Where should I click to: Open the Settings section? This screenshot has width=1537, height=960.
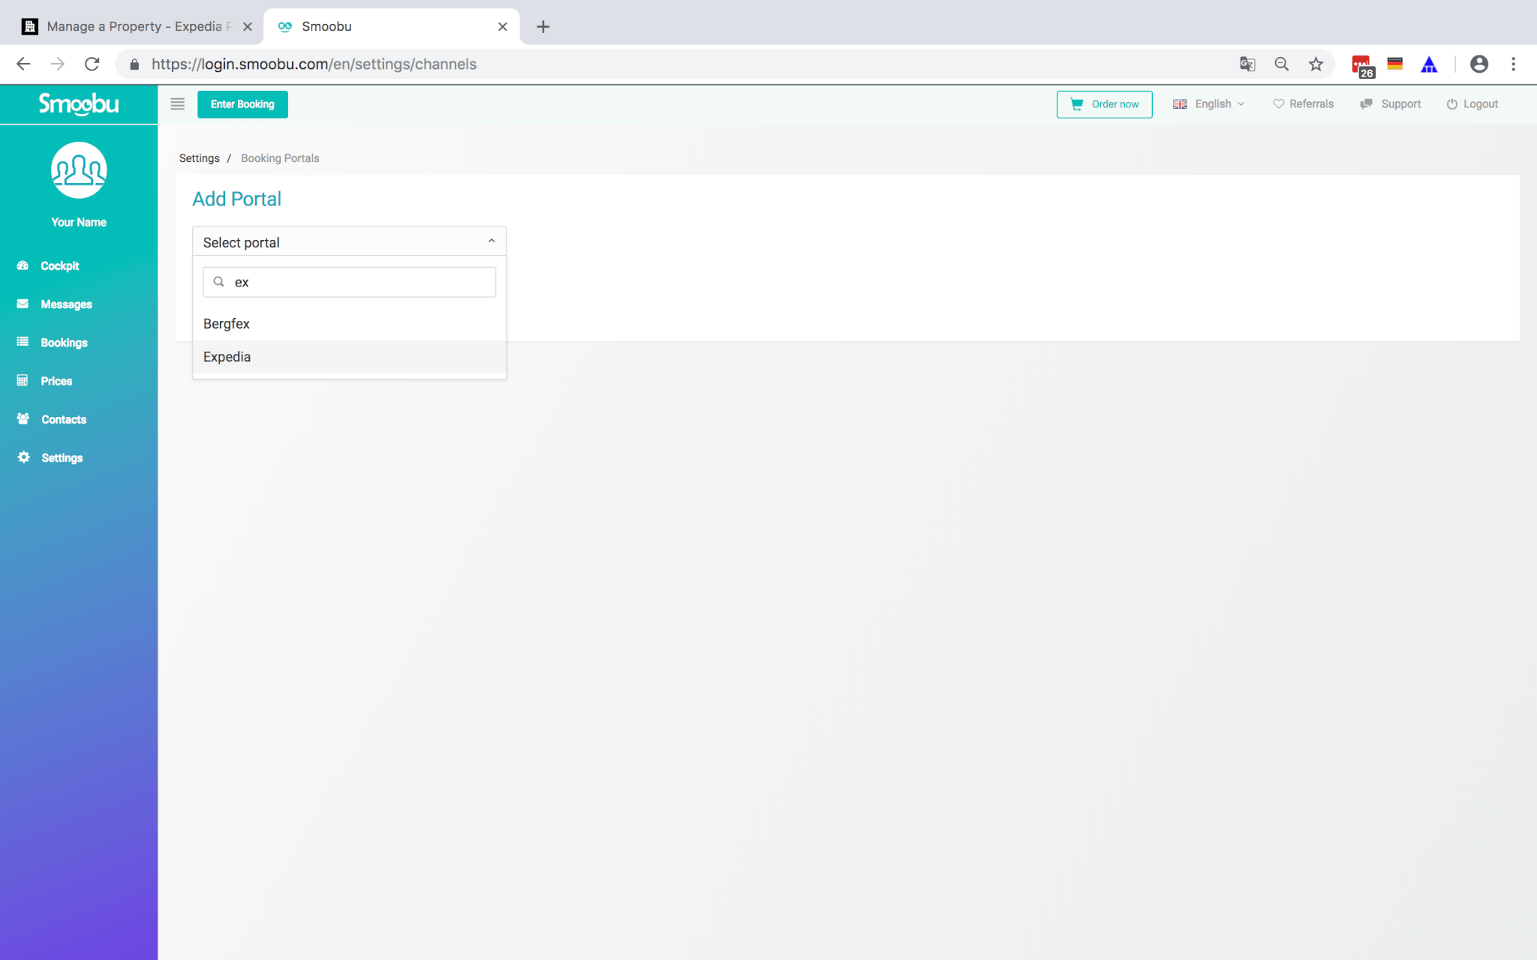(62, 458)
